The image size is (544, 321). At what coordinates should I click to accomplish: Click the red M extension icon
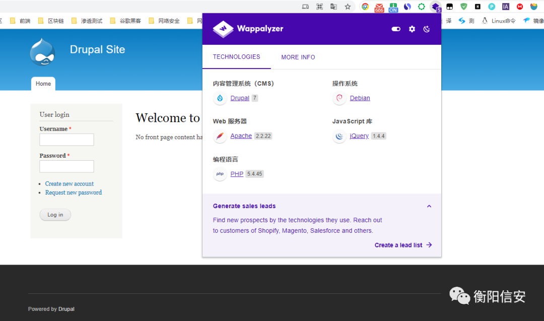tap(520, 7)
